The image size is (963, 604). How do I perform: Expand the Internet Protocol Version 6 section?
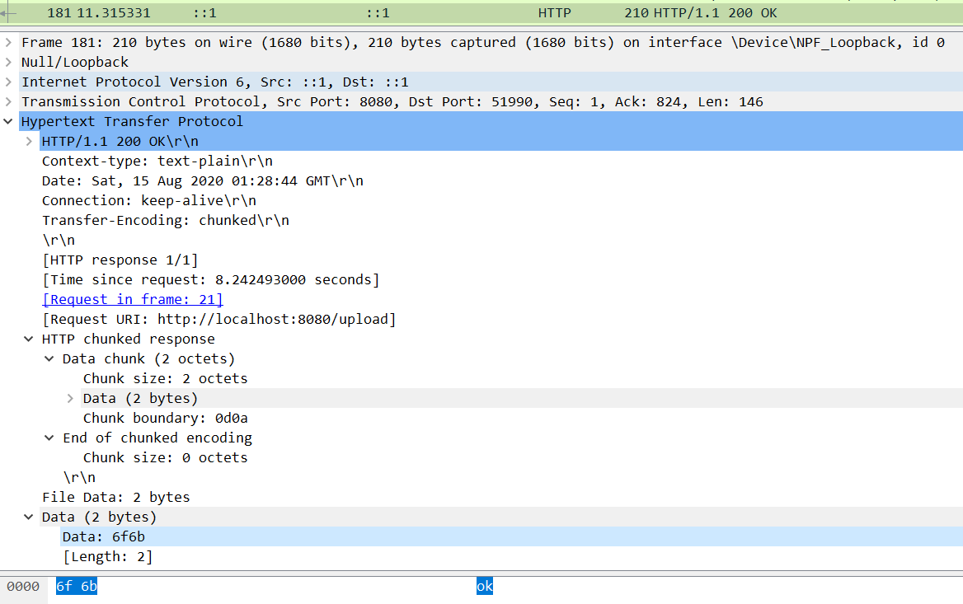tap(8, 82)
